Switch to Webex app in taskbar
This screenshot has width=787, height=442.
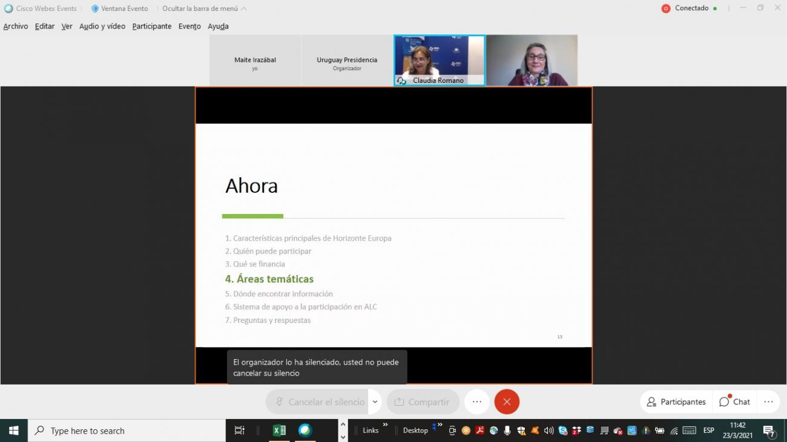[x=305, y=431]
